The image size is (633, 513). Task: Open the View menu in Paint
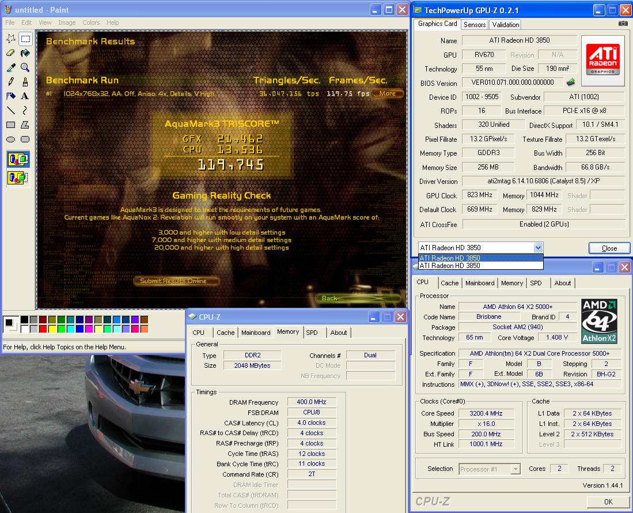(x=45, y=22)
